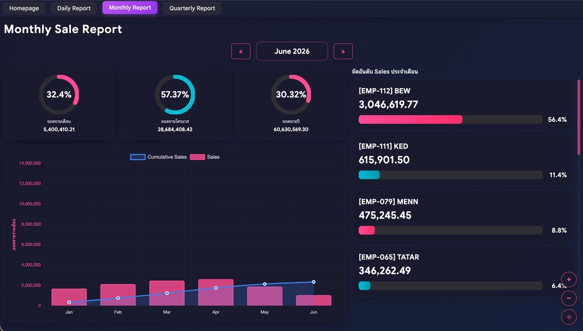583x331 pixels.
Task: Reset view with circular arrow icon
Action: (568, 317)
